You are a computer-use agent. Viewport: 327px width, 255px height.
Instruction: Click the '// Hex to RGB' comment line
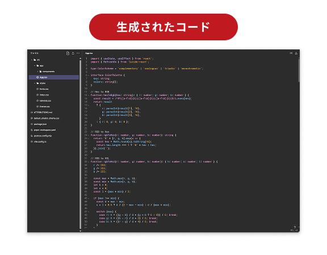coord(100,92)
